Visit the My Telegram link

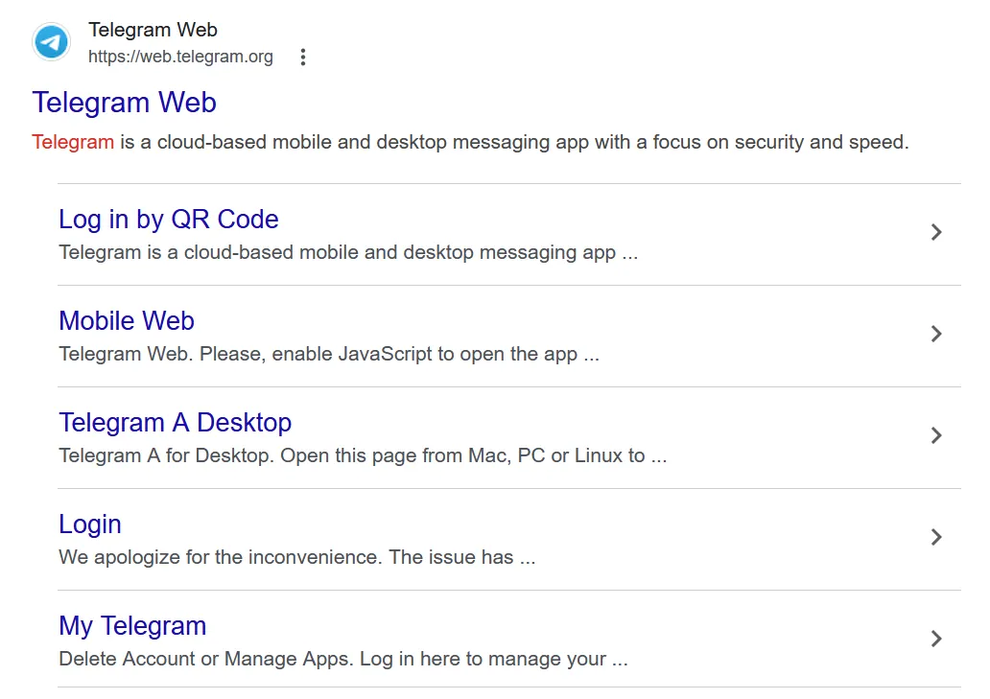pyautogui.click(x=132, y=626)
